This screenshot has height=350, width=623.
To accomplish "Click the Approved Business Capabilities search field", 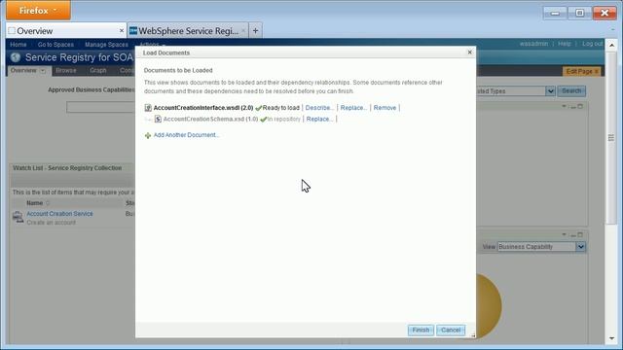I will pos(100,107).
